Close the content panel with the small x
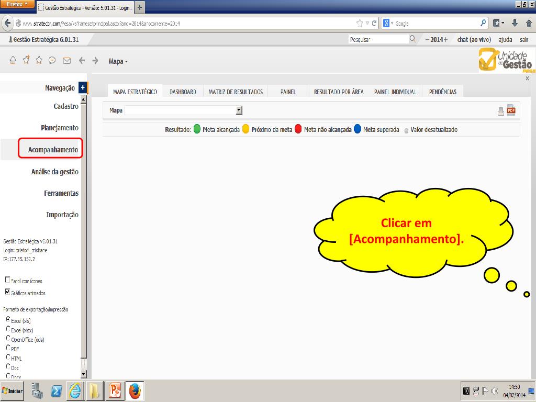The height and width of the screenshot is (402, 536). pyautogui.click(x=528, y=79)
